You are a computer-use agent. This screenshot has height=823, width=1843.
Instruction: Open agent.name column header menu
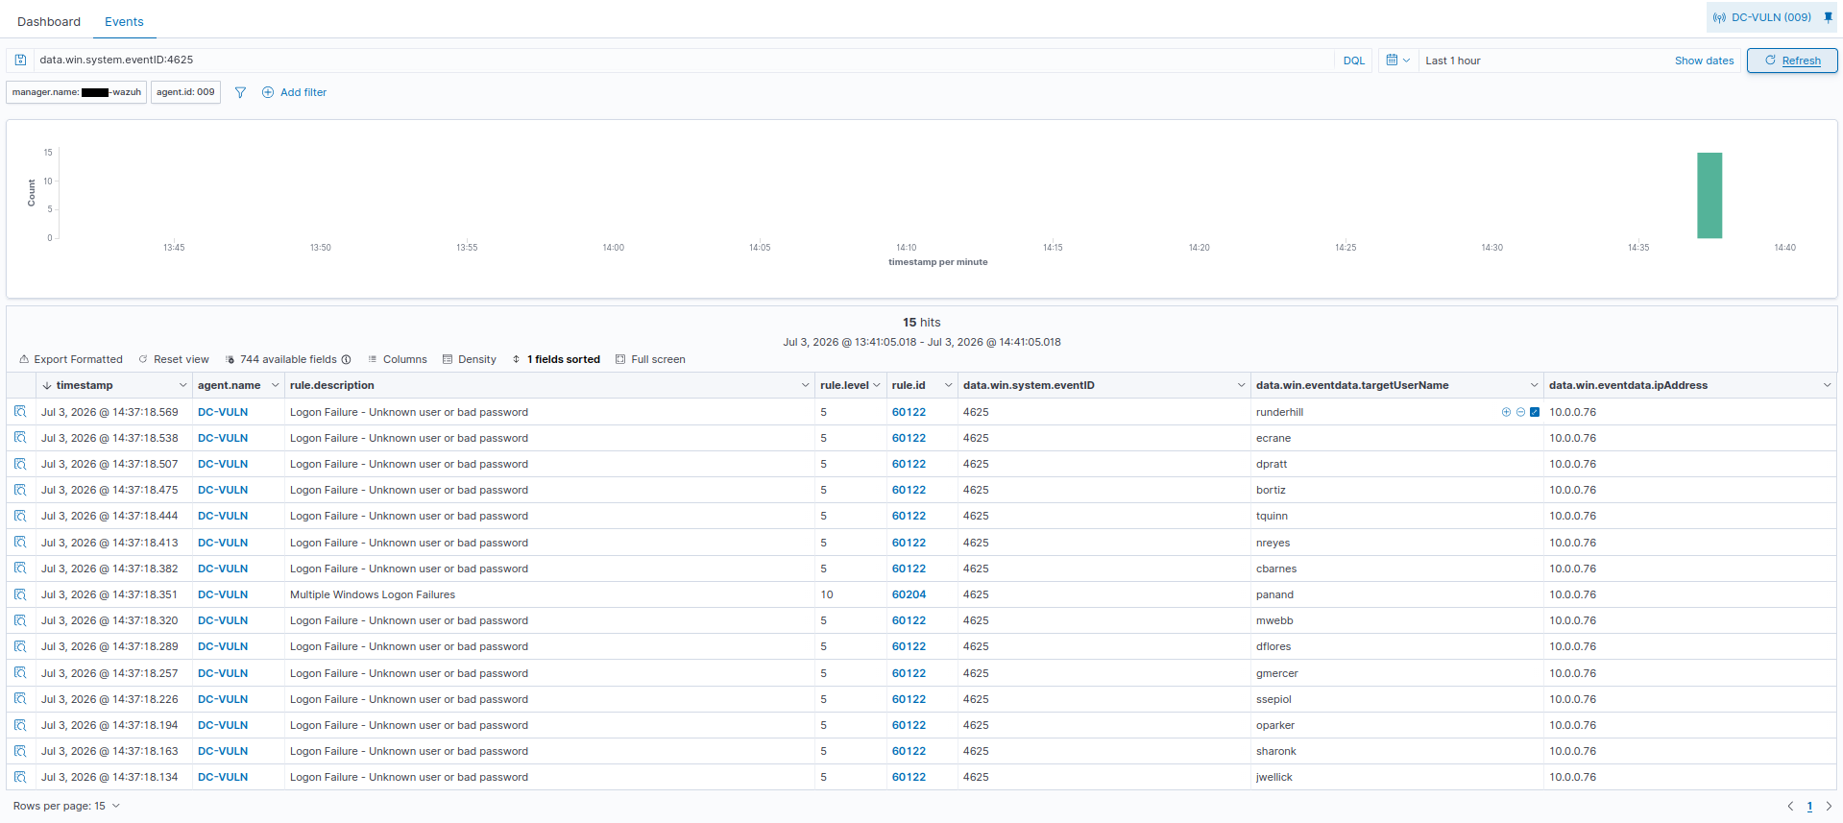275,385
